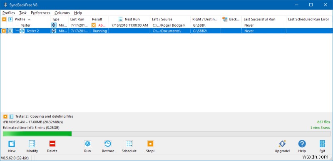Maximize the SyncBackFree window

click(311, 5)
